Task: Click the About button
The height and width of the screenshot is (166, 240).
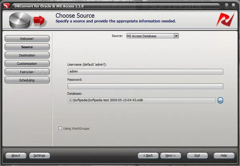Action: coord(16,156)
